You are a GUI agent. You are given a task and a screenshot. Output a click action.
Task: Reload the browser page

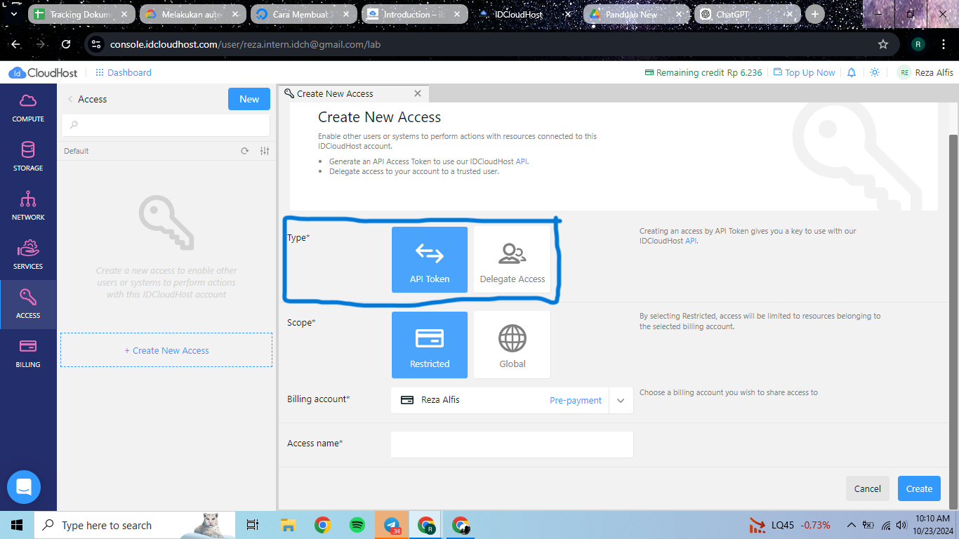click(x=66, y=44)
